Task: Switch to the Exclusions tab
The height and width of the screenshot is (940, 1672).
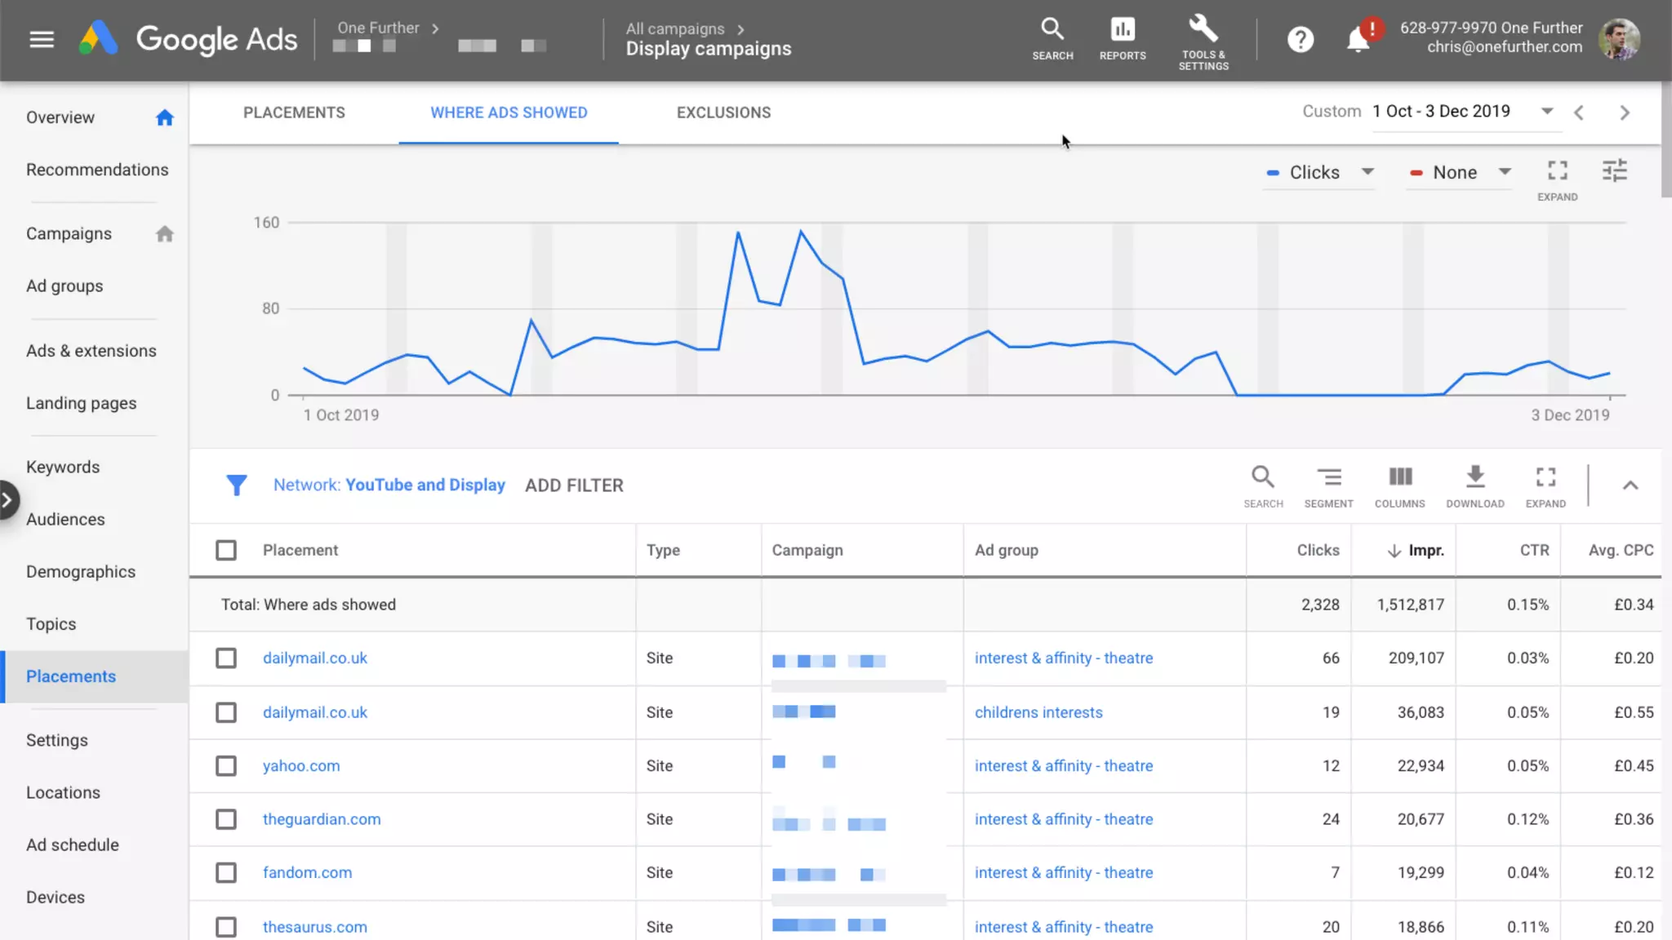Action: click(x=723, y=113)
